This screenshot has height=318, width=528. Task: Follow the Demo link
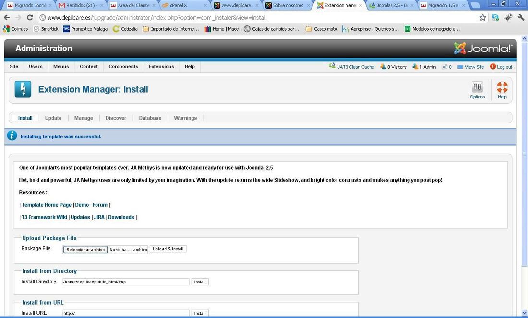tap(82, 205)
